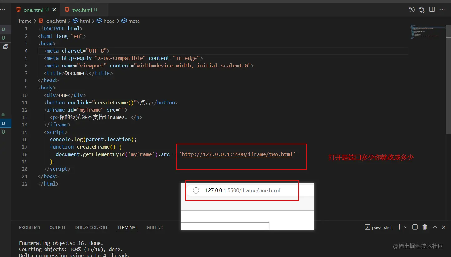Follow the two.html URL link in code
Viewport: 451px width, 257px height.
pos(237,154)
